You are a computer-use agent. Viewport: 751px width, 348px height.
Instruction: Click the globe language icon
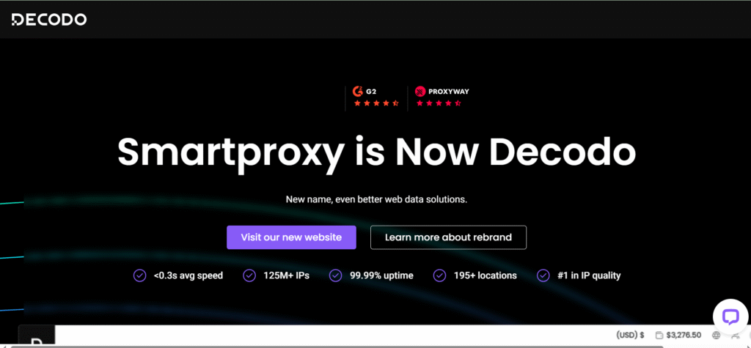(x=716, y=336)
